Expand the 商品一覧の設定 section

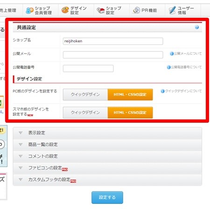(x=107, y=145)
